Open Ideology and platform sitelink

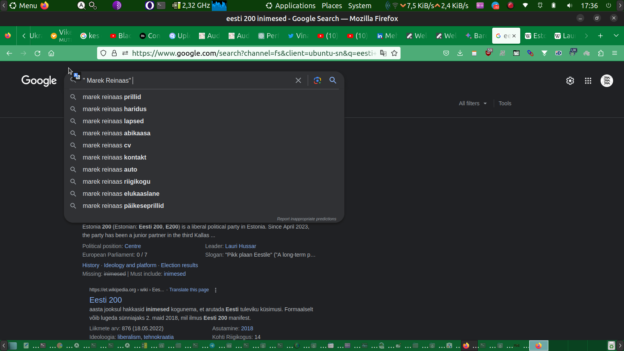(x=130, y=265)
